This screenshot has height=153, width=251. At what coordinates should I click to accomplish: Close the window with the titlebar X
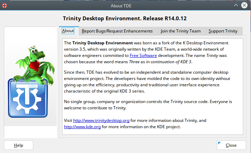point(245,5)
